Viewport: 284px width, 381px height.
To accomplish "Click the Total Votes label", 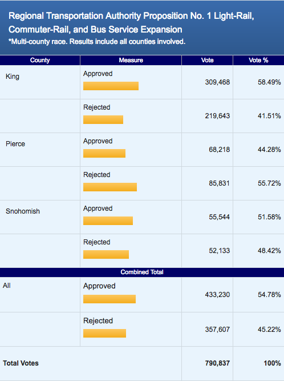I will tap(21, 363).
